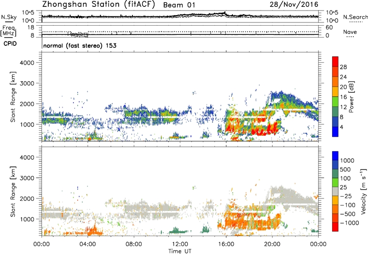Click the '20' power colorbar label
The height and width of the screenshot is (254, 368).
click(343, 87)
